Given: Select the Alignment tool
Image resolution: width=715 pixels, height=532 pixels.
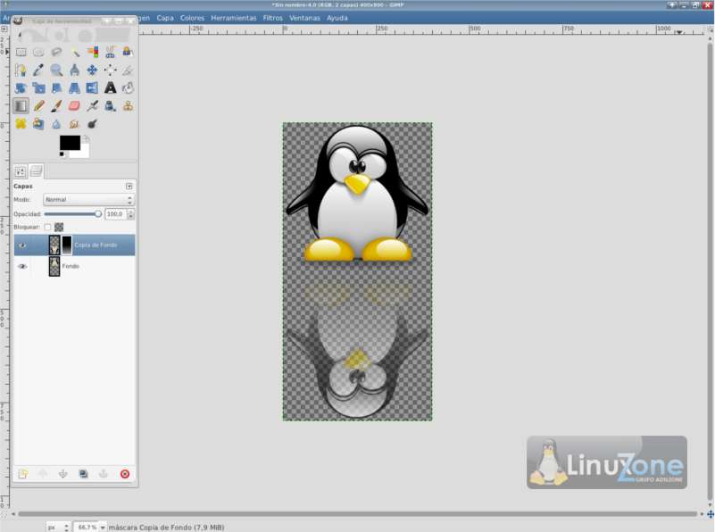Looking at the screenshot, I should click(x=111, y=70).
